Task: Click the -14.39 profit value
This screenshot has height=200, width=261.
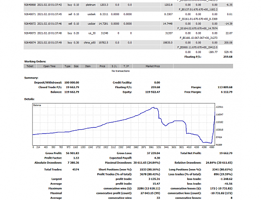Action: point(228,24)
